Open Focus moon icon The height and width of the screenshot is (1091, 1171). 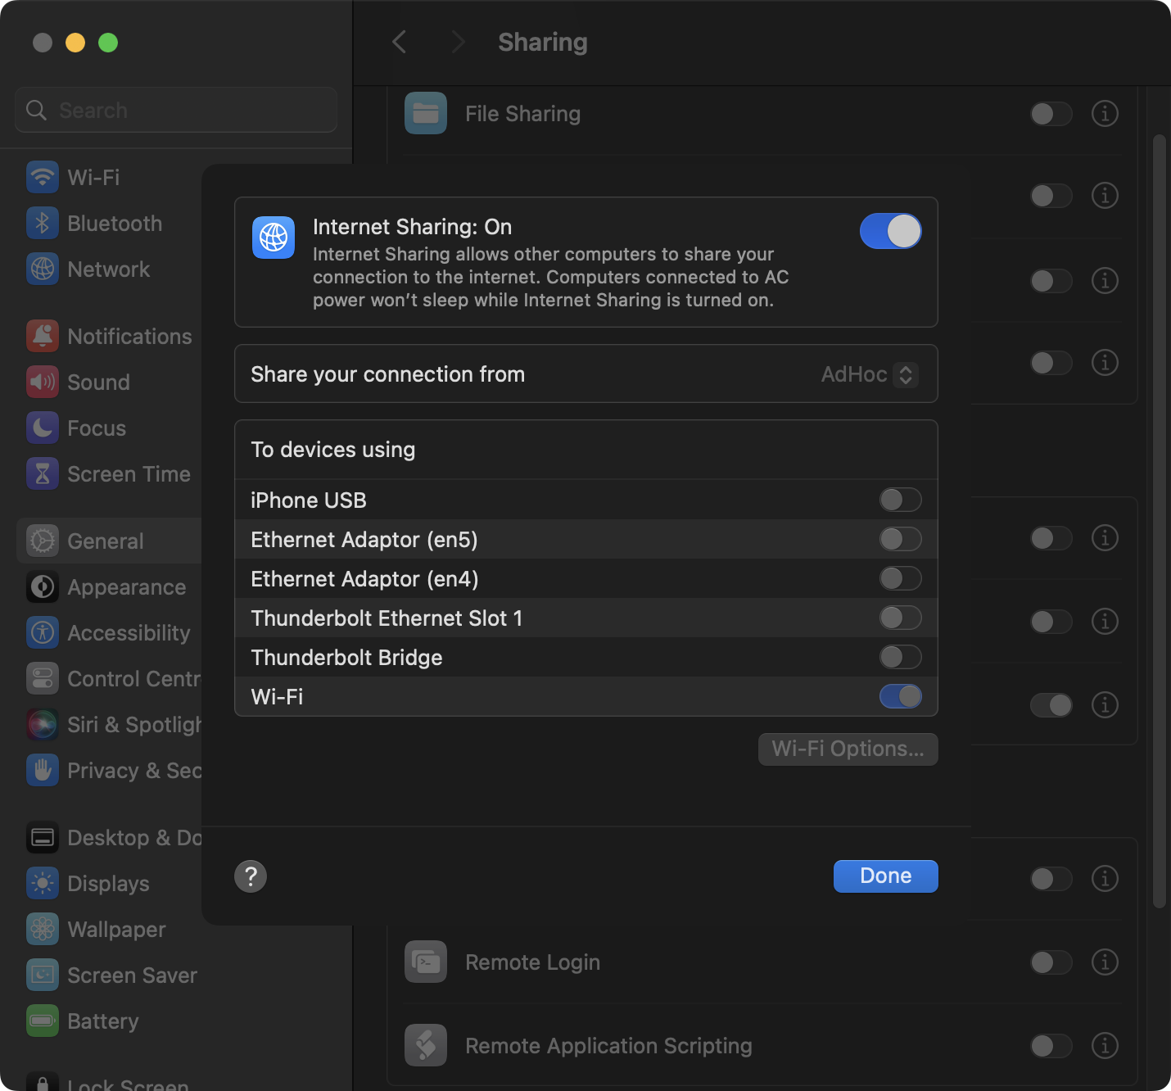click(43, 428)
